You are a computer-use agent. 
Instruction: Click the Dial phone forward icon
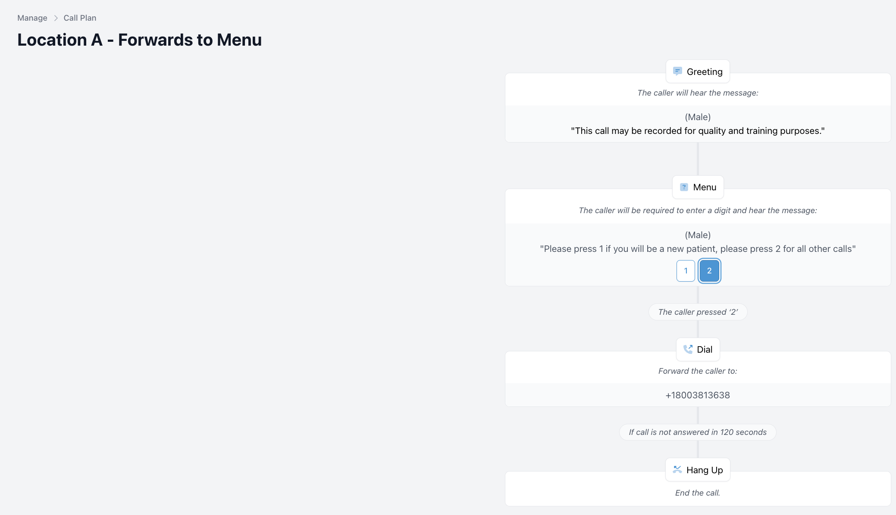[x=688, y=349]
